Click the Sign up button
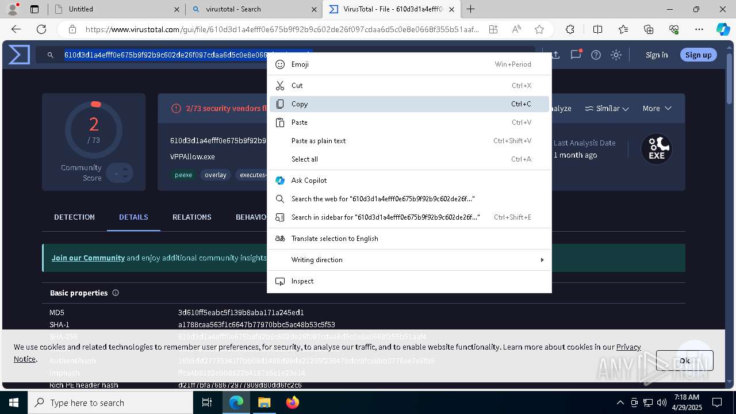The height and width of the screenshot is (414, 736). (x=698, y=55)
